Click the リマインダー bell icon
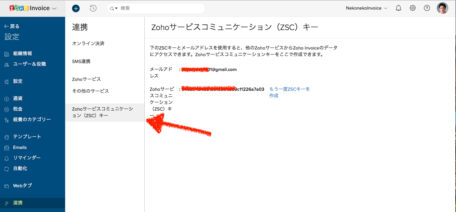 click(x=7, y=158)
